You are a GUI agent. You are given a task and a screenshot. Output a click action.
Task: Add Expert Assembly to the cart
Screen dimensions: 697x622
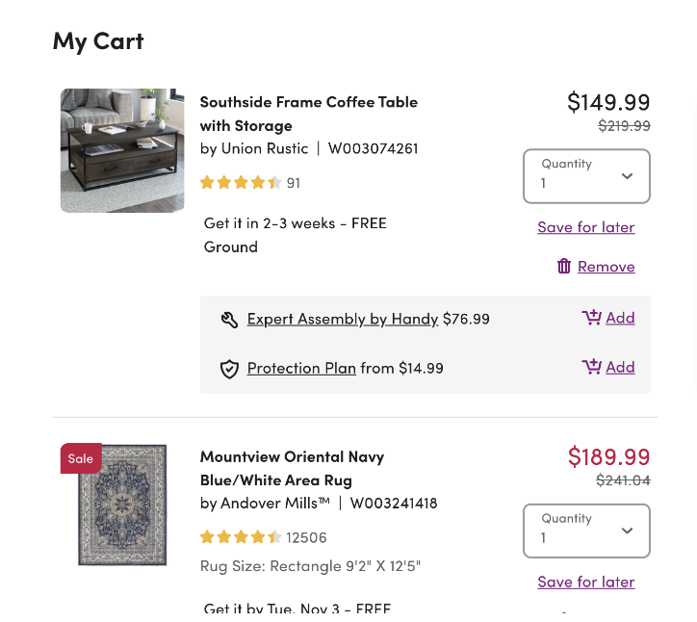pos(620,318)
